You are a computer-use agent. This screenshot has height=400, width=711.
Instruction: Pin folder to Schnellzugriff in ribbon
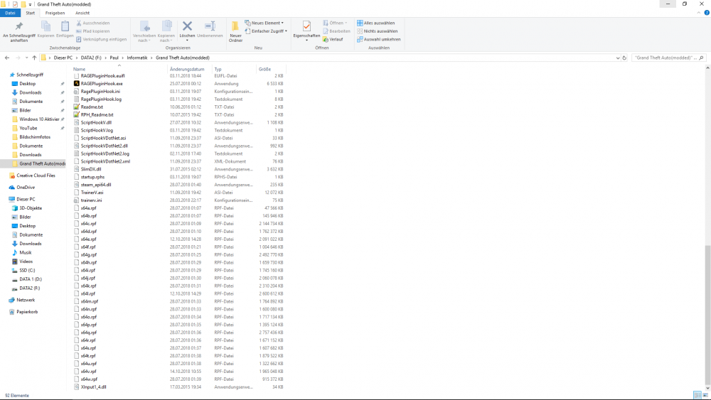[18, 31]
